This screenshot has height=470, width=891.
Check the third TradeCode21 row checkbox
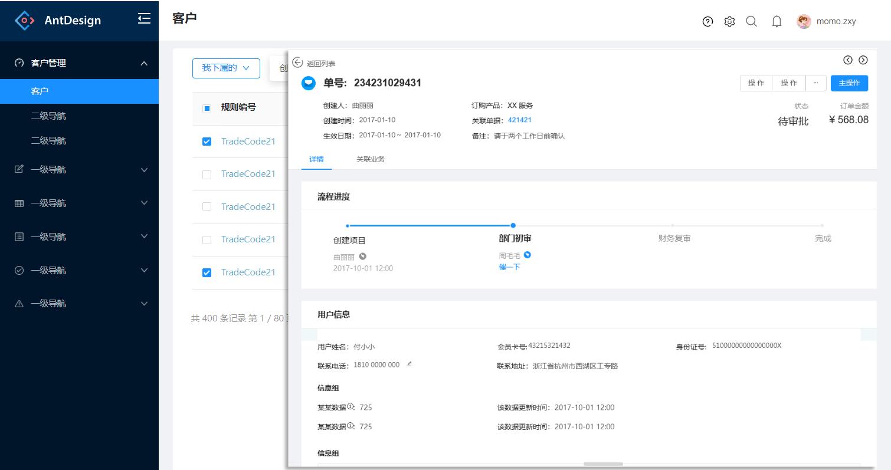[x=207, y=206]
